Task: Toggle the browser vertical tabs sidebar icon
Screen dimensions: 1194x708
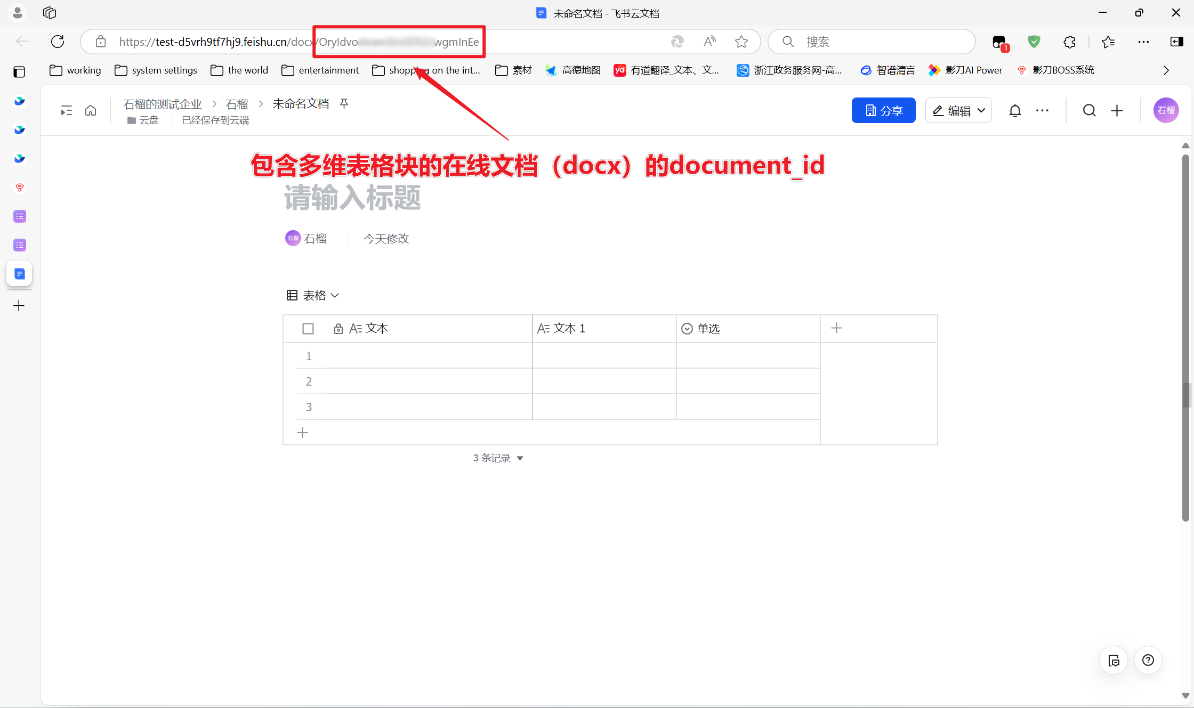Action: (x=19, y=71)
